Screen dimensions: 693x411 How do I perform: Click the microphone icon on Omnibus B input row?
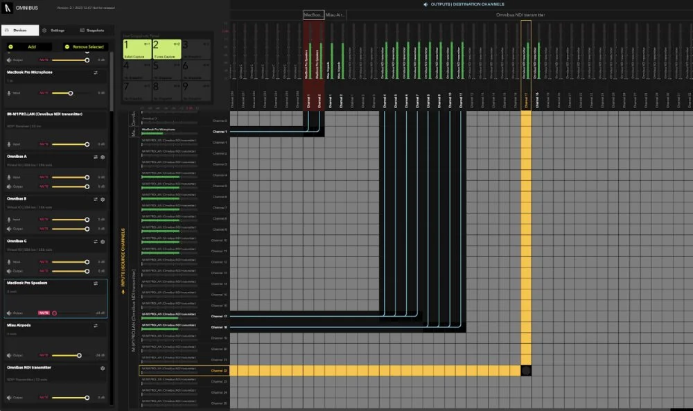(10, 220)
